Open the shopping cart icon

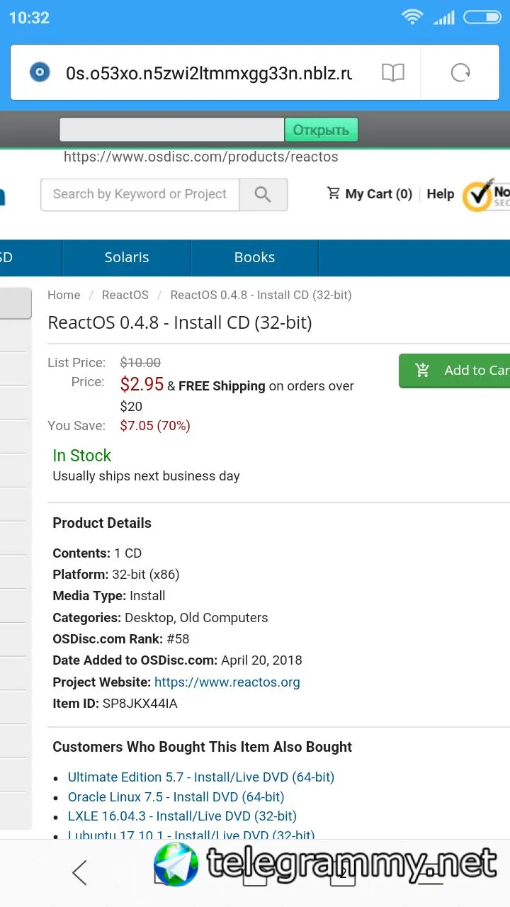click(334, 193)
